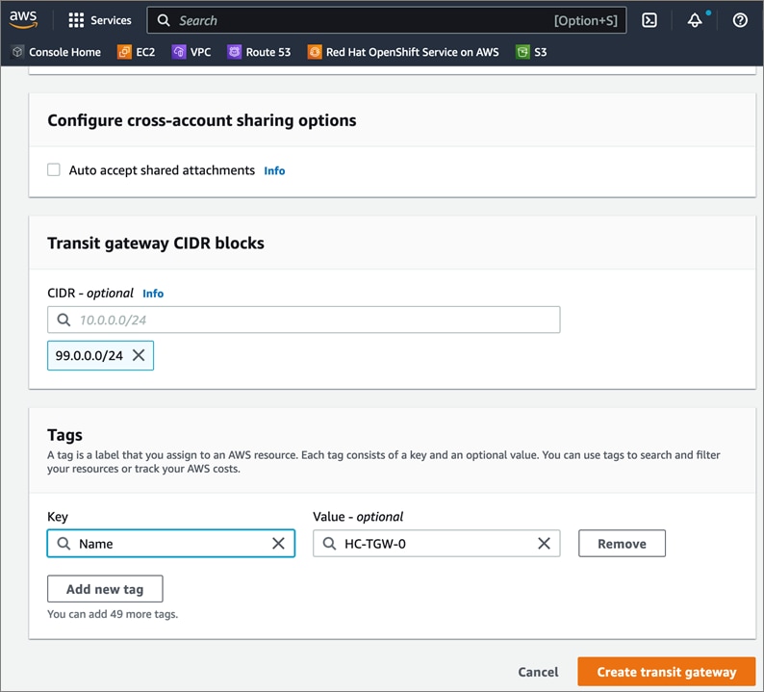Open Red Hat OpenShift Service on AWS

pos(412,52)
